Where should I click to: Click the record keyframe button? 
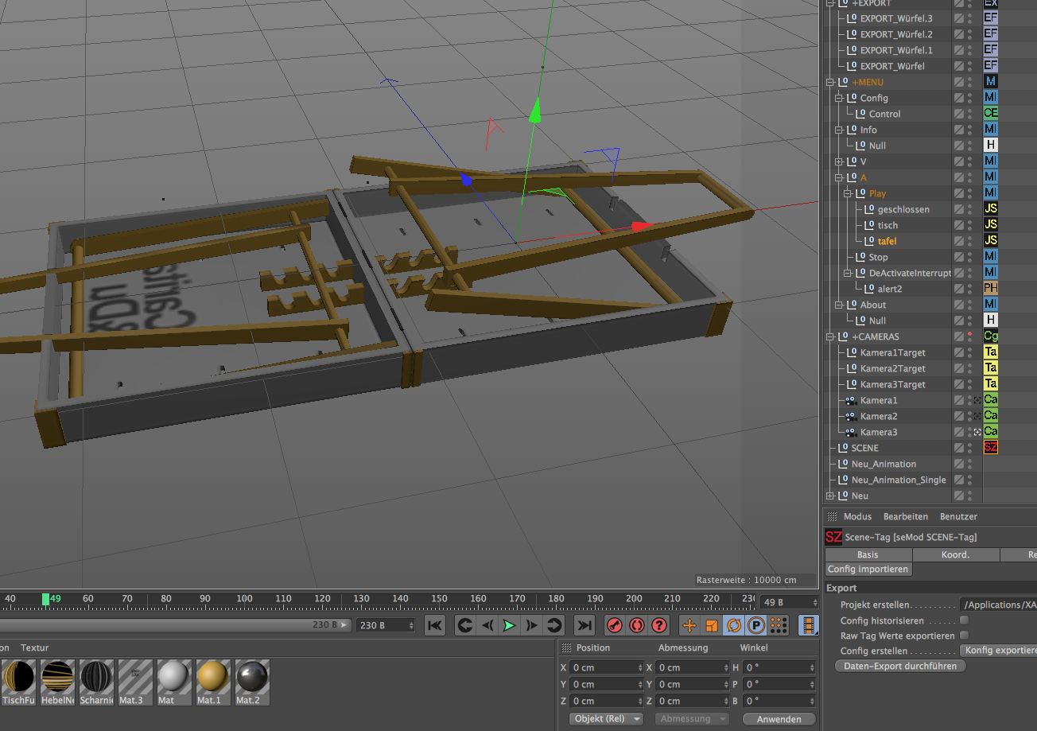click(x=613, y=625)
